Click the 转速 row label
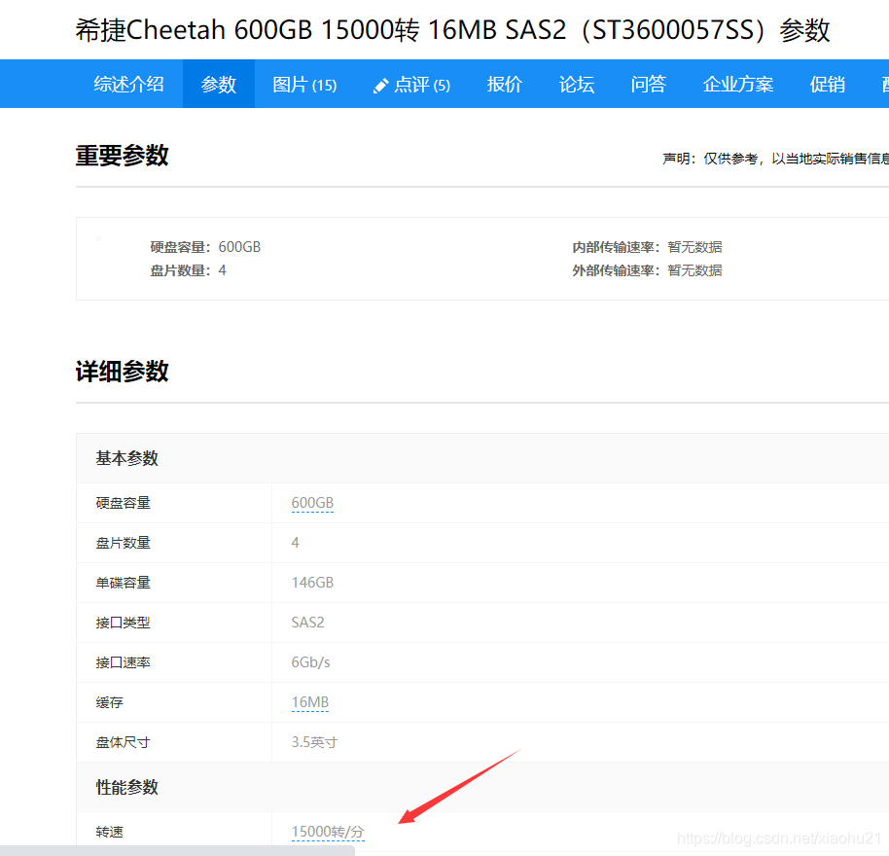 (110, 832)
